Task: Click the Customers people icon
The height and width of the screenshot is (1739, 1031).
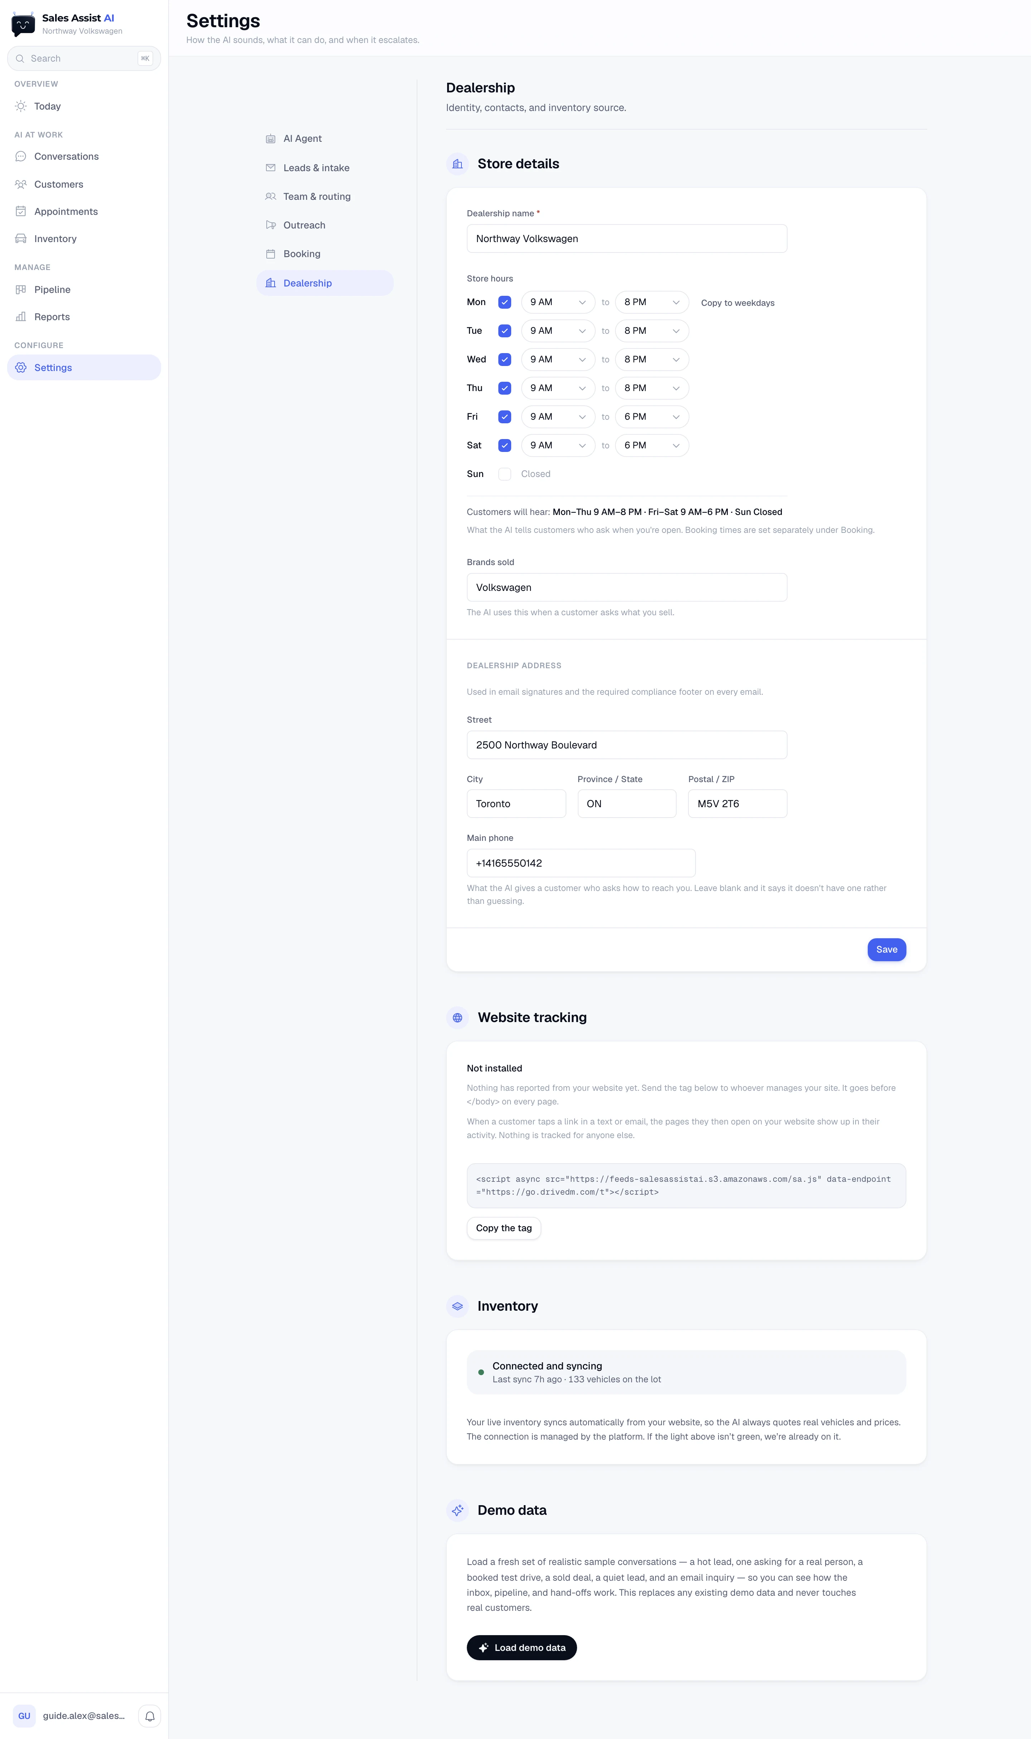Action: point(21,184)
